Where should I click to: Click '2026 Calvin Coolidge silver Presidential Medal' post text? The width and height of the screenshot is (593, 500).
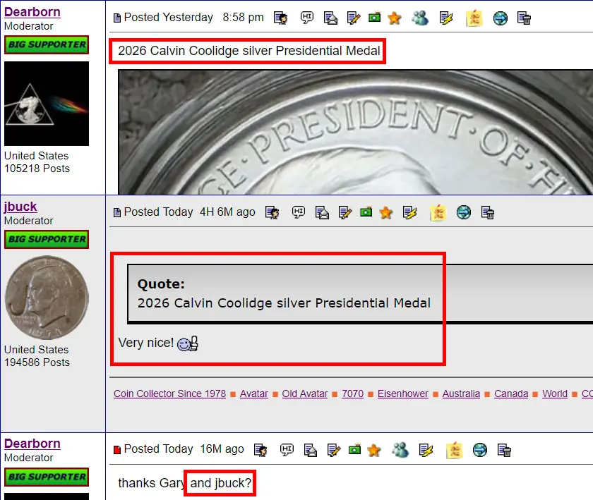pyautogui.click(x=248, y=51)
